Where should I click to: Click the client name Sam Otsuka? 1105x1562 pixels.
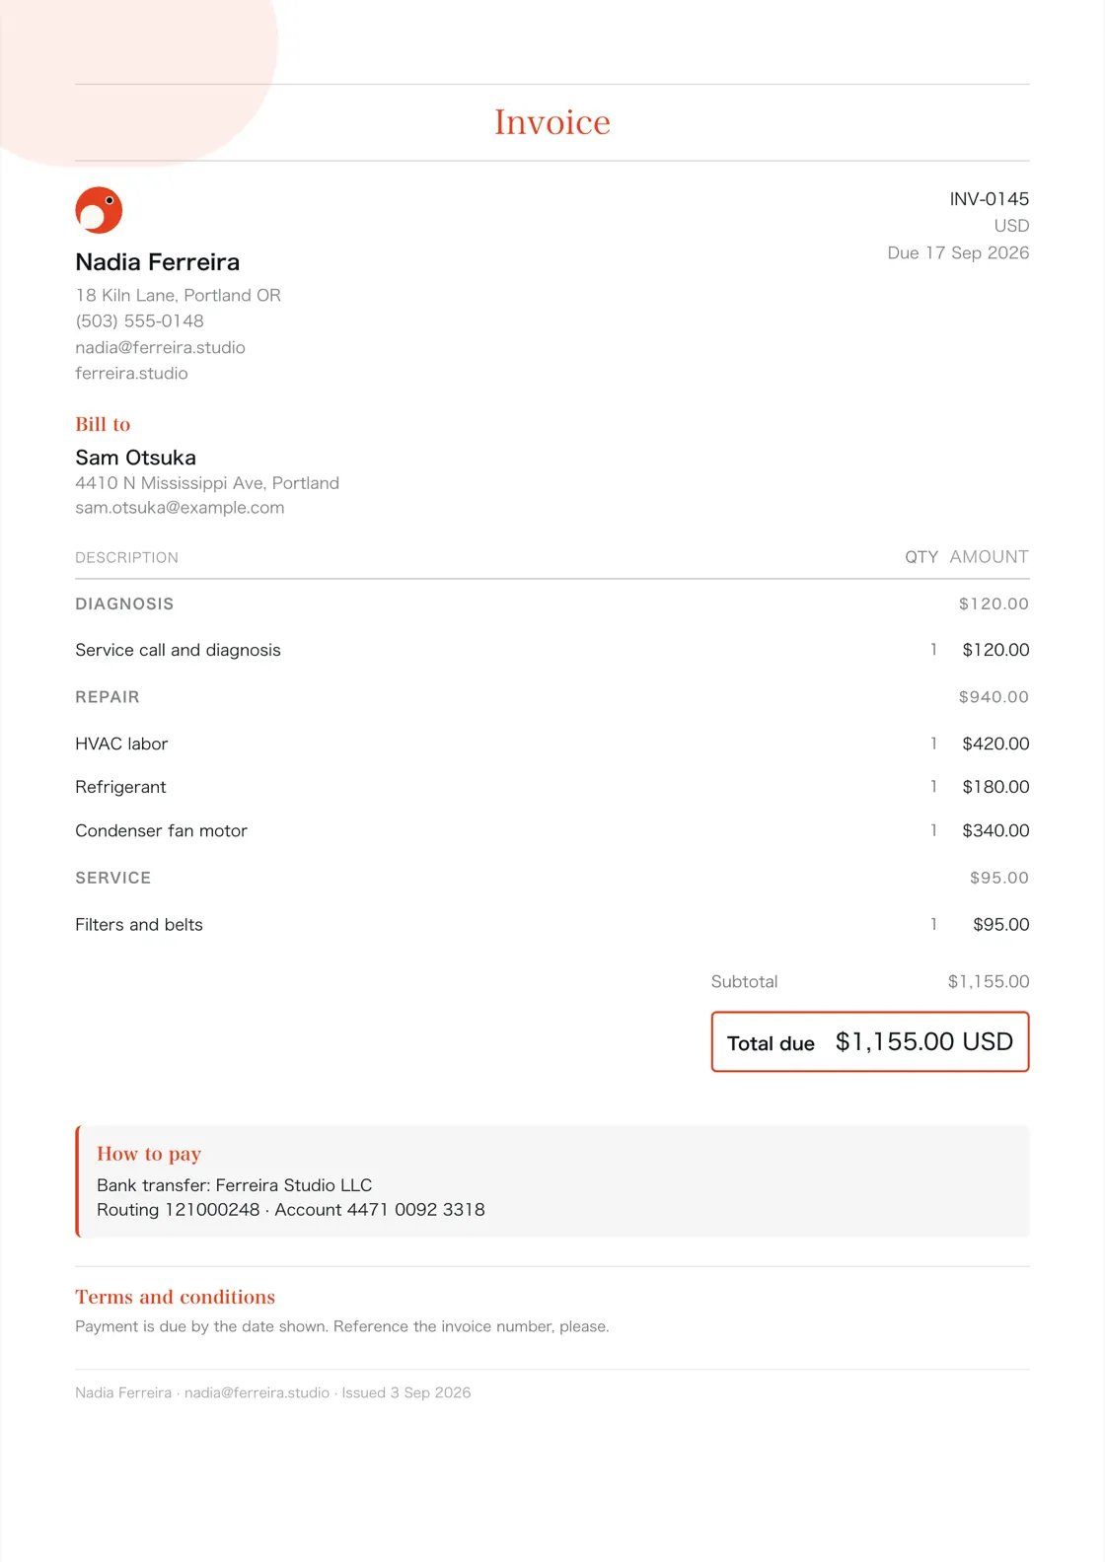point(136,458)
